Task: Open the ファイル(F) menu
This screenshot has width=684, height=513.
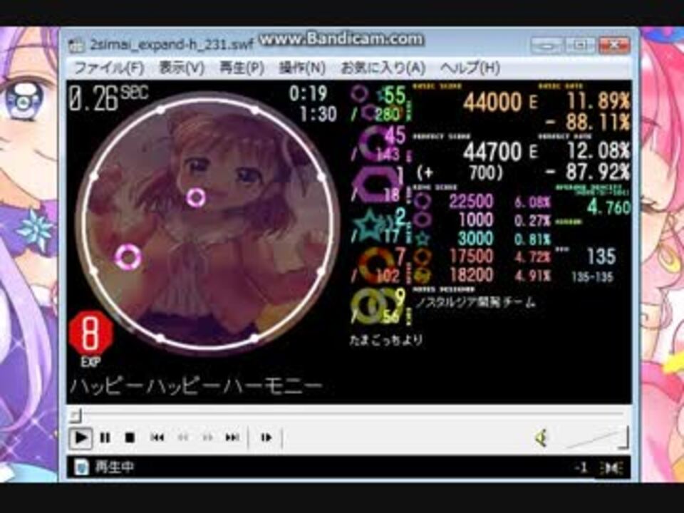Action: tap(109, 68)
